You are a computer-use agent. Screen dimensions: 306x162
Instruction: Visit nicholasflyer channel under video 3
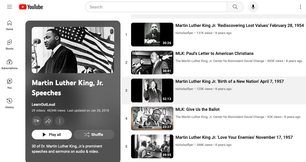pyautogui.click(x=184, y=89)
